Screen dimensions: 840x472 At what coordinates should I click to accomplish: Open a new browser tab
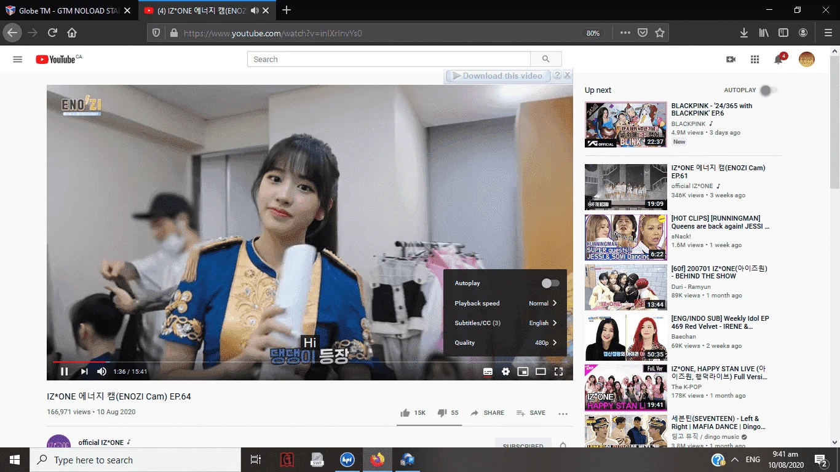[287, 10]
